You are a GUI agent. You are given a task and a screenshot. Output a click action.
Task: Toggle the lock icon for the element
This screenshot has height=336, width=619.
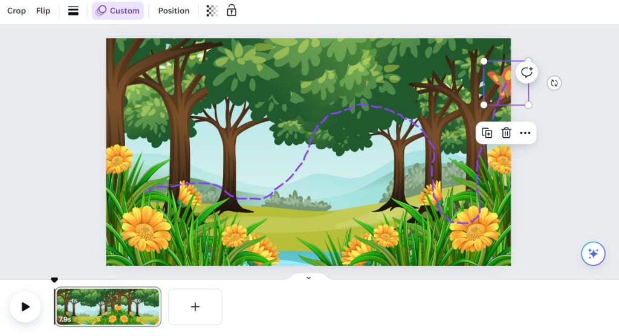click(232, 11)
